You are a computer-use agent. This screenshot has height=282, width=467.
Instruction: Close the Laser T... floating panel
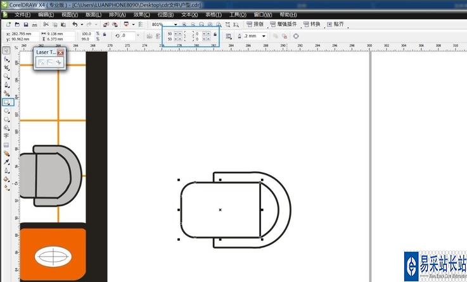[x=60, y=52]
